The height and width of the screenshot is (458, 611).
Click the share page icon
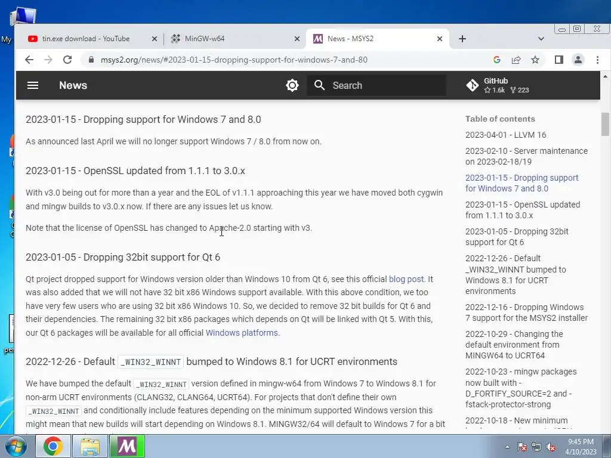tap(516, 60)
